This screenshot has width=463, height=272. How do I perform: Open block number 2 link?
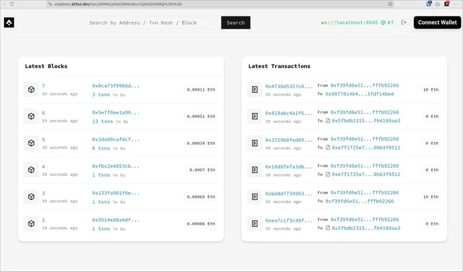click(44, 220)
